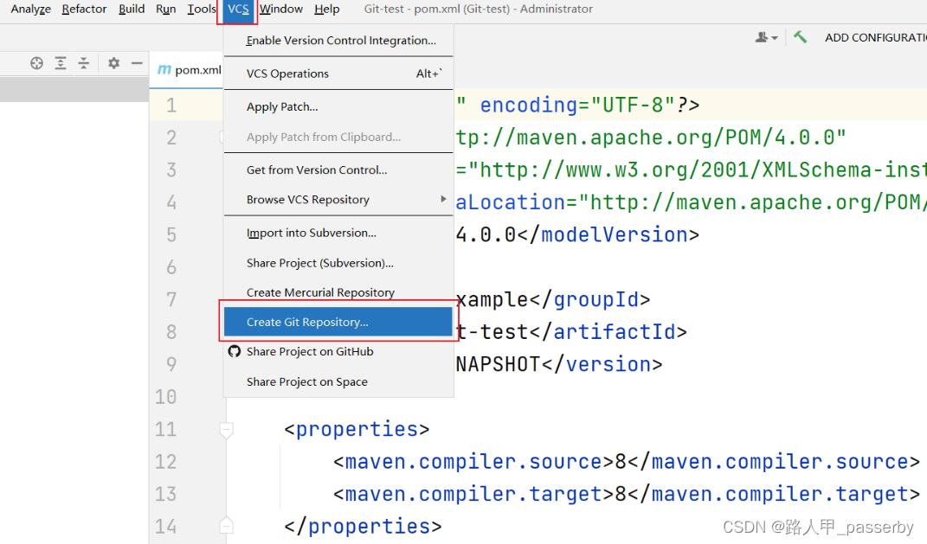Click the maven.apache.org/POM/4.0.0 URL
The image size is (927, 544).
(651, 138)
